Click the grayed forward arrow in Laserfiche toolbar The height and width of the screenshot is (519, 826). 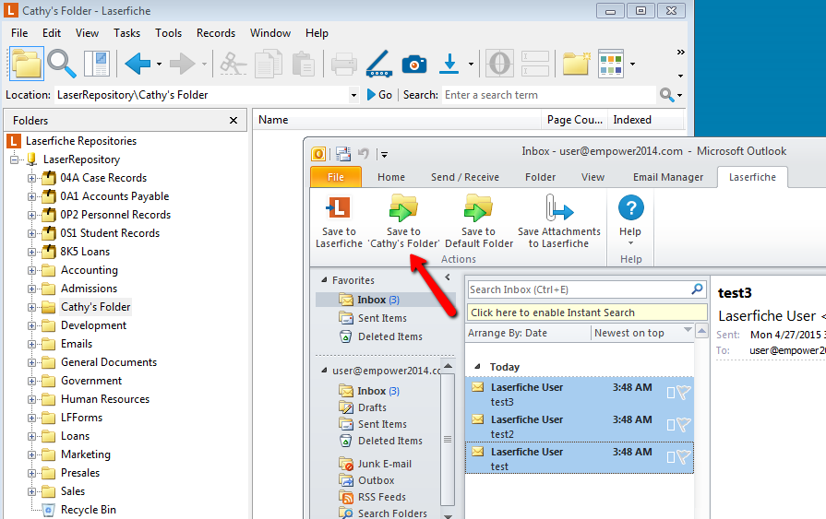pyautogui.click(x=182, y=64)
